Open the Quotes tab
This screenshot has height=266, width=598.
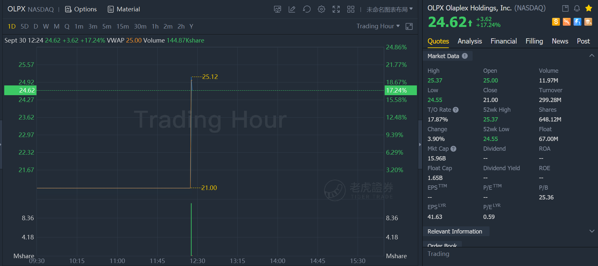coord(438,41)
